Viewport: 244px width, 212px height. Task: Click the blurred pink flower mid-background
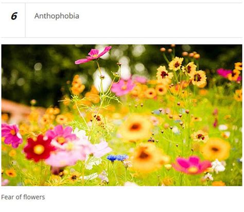click(x=123, y=87)
